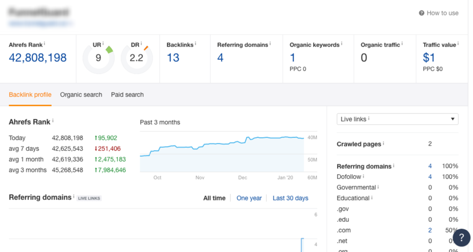Screen dimensions: 473x252
Task: Click the DR info icon
Action: click(x=141, y=44)
